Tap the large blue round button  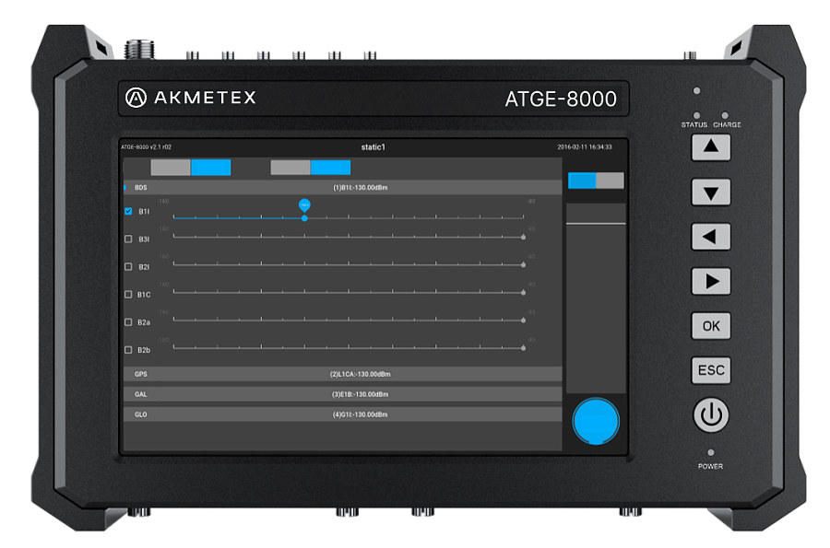point(596,421)
